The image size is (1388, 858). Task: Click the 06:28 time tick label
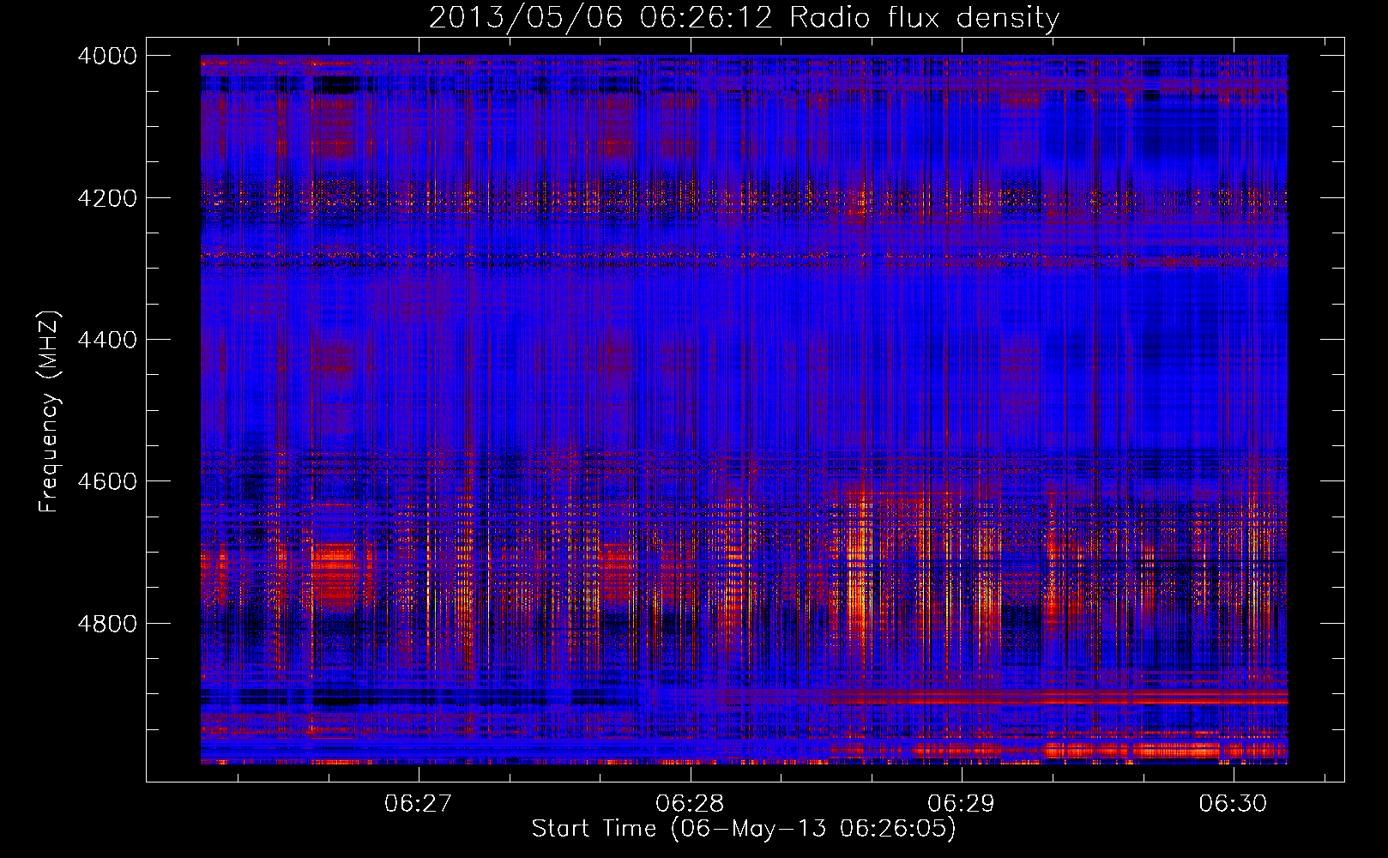[690, 804]
